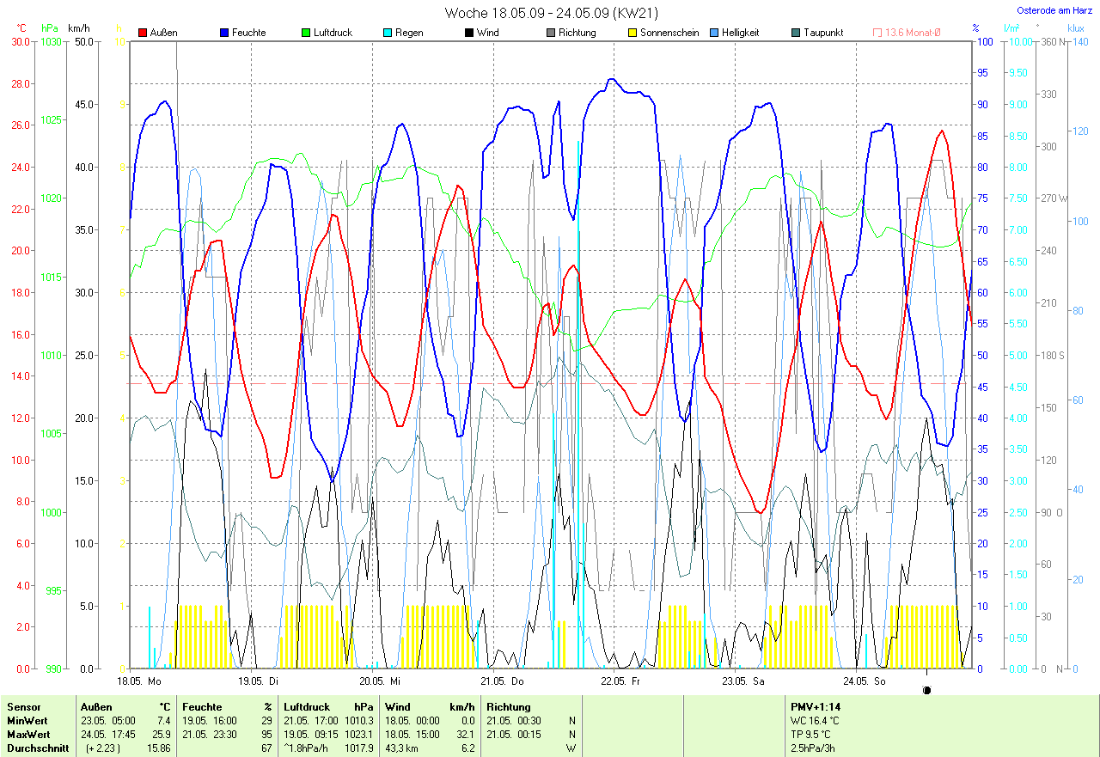Click the black dot marker below the time axis
The height and width of the screenshot is (757, 1100).
click(926, 689)
